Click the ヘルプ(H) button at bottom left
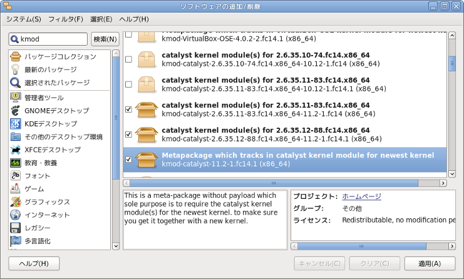 34,263
